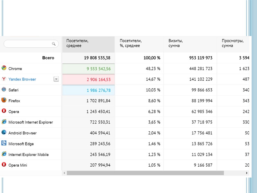Sort by Визиты, сумма column header
The height and width of the screenshot is (193, 257).
tap(176, 43)
